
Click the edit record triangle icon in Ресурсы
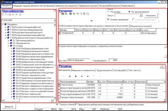(x=87, y=76)
